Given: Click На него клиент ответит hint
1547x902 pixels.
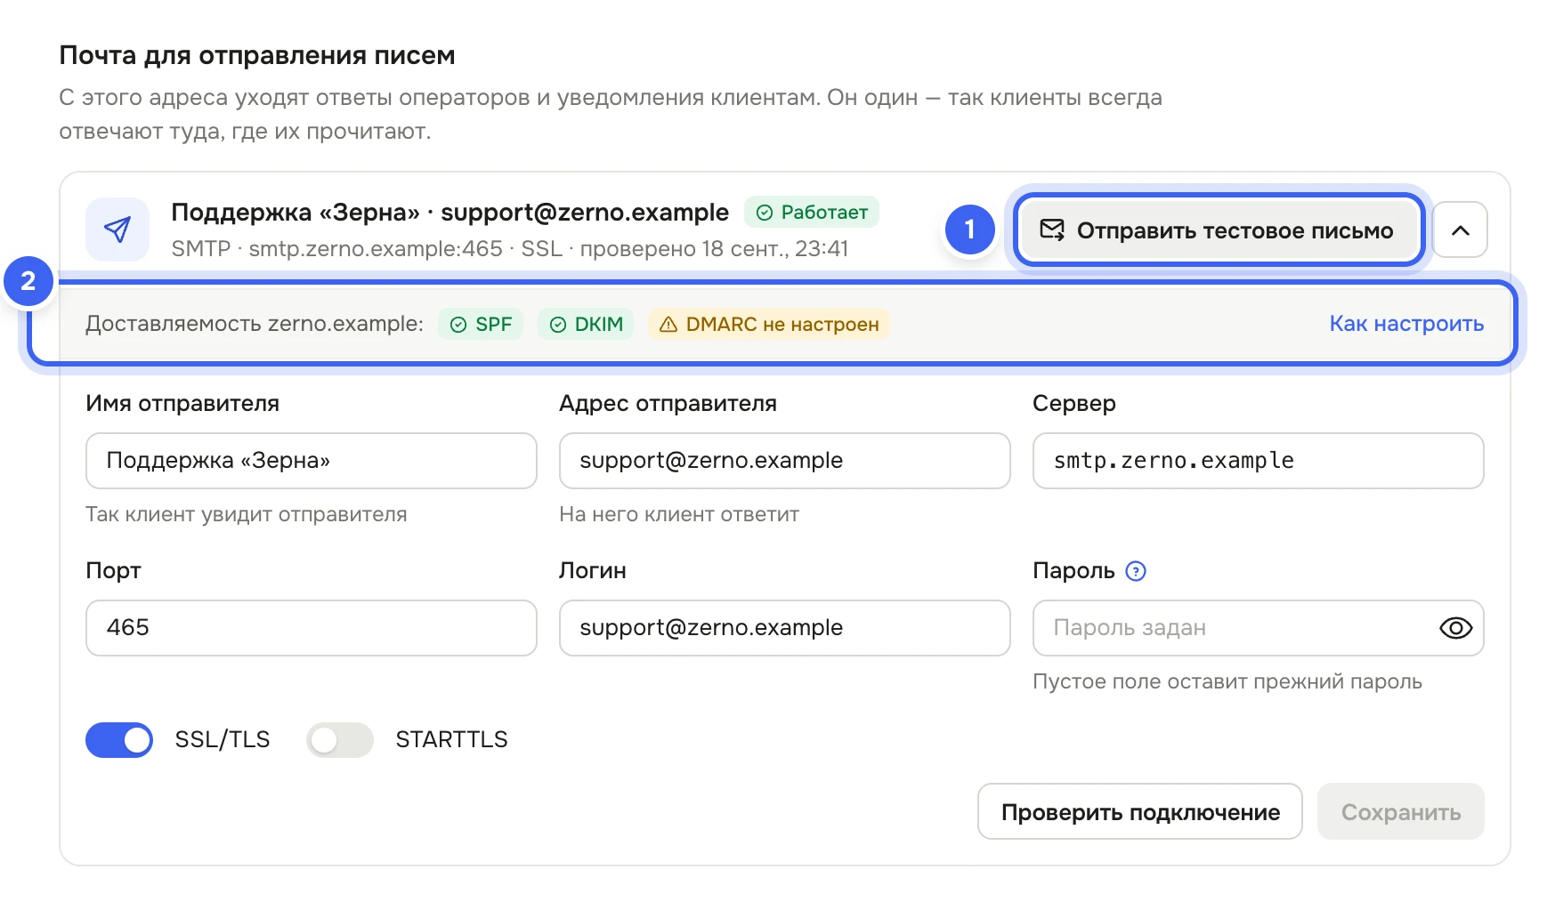Looking at the screenshot, I should pos(679,515).
